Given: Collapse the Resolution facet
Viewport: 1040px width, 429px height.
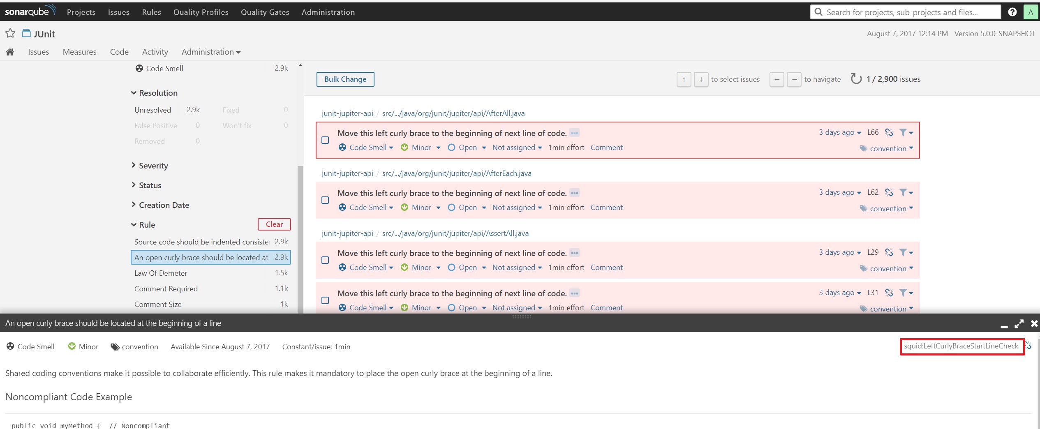Looking at the screenshot, I should point(154,93).
